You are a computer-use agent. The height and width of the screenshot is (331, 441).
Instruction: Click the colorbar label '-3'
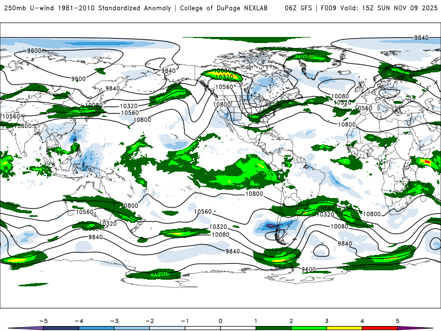(114, 321)
